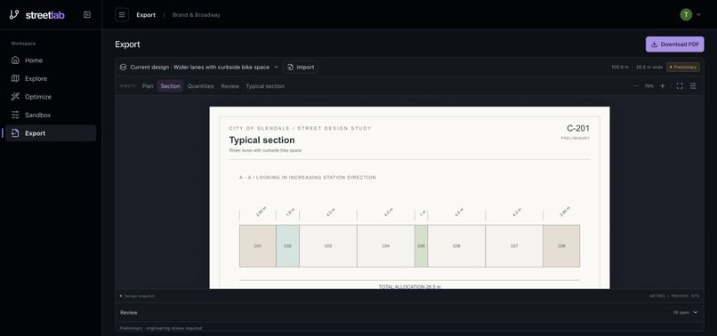
Task: Open the account menu chevron
Action: click(698, 14)
